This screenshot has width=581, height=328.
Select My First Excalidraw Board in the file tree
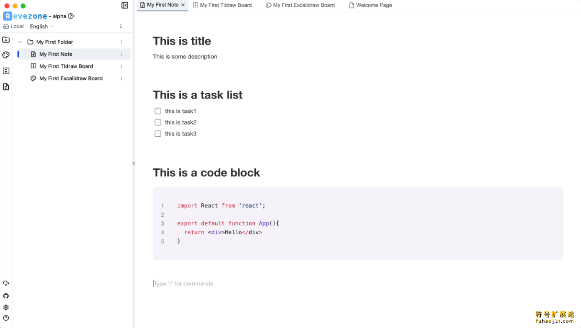click(x=71, y=78)
